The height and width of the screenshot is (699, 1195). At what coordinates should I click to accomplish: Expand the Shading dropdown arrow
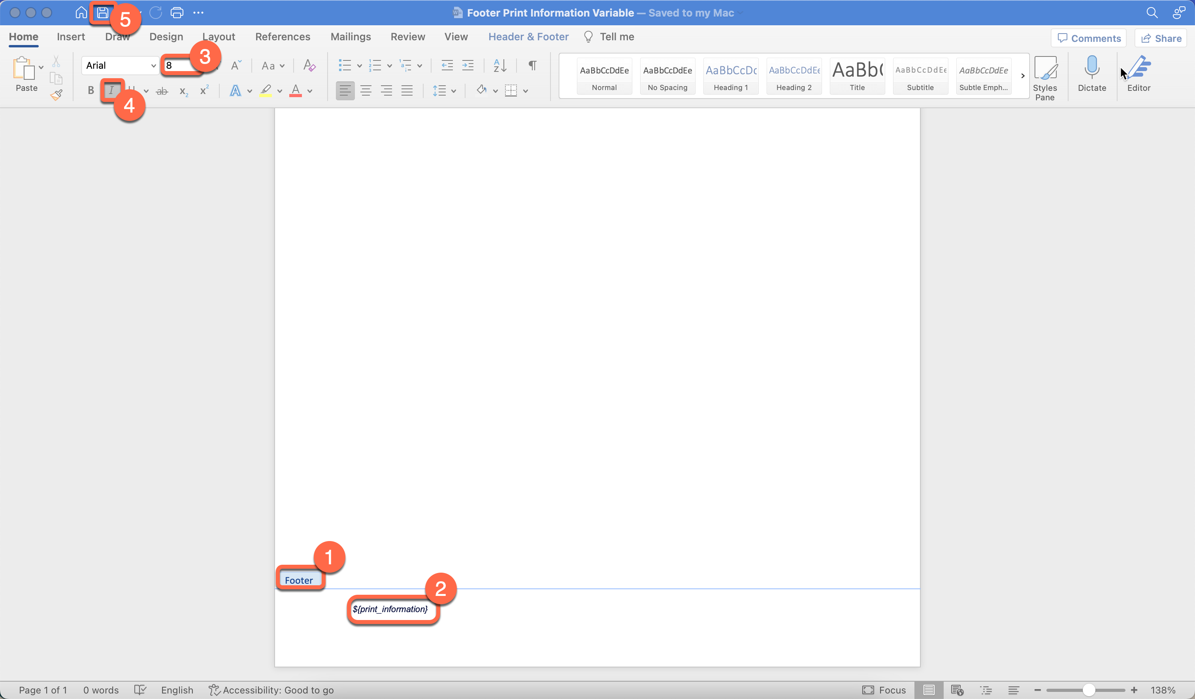pyautogui.click(x=495, y=91)
